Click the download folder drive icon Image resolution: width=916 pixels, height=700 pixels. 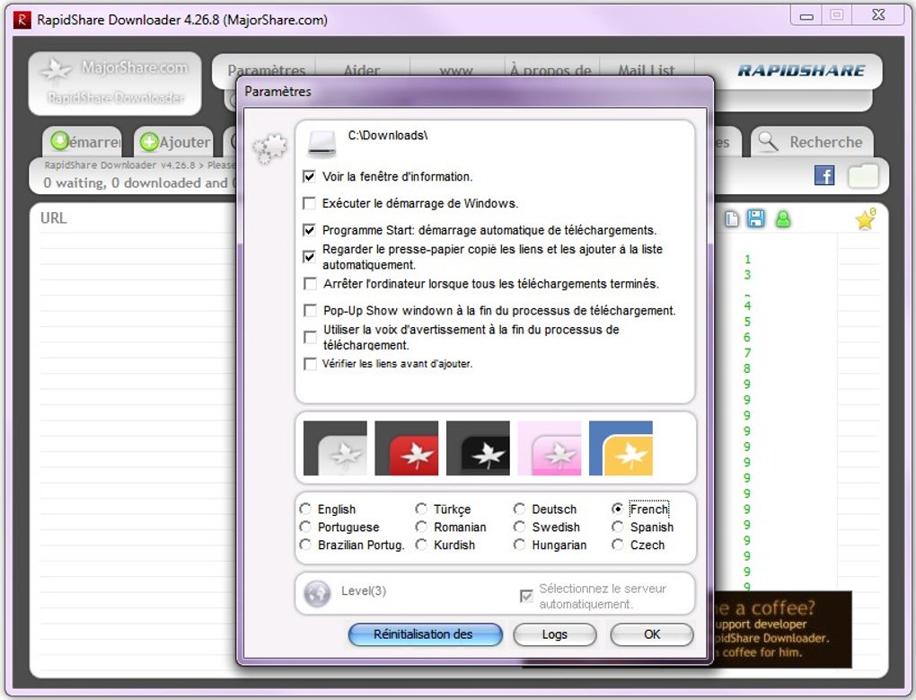pyautogui.click(x=321, y=143)
